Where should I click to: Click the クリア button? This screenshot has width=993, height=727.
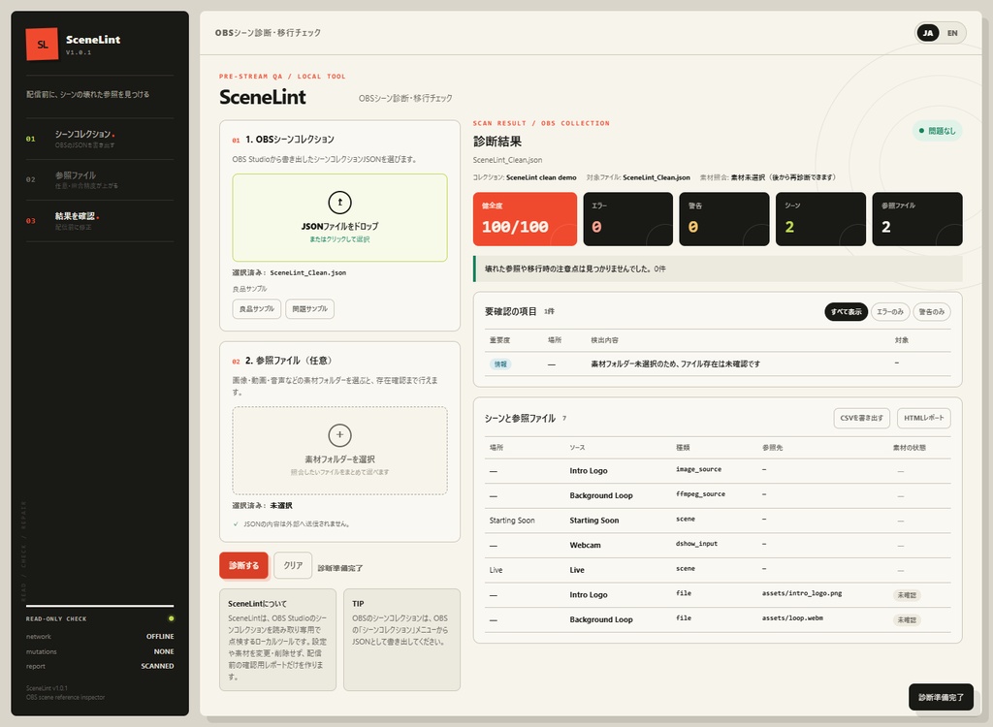293,565
